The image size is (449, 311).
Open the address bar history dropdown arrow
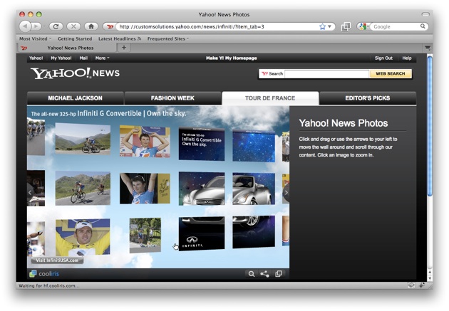pyautogui.click(x=330, y=26)
